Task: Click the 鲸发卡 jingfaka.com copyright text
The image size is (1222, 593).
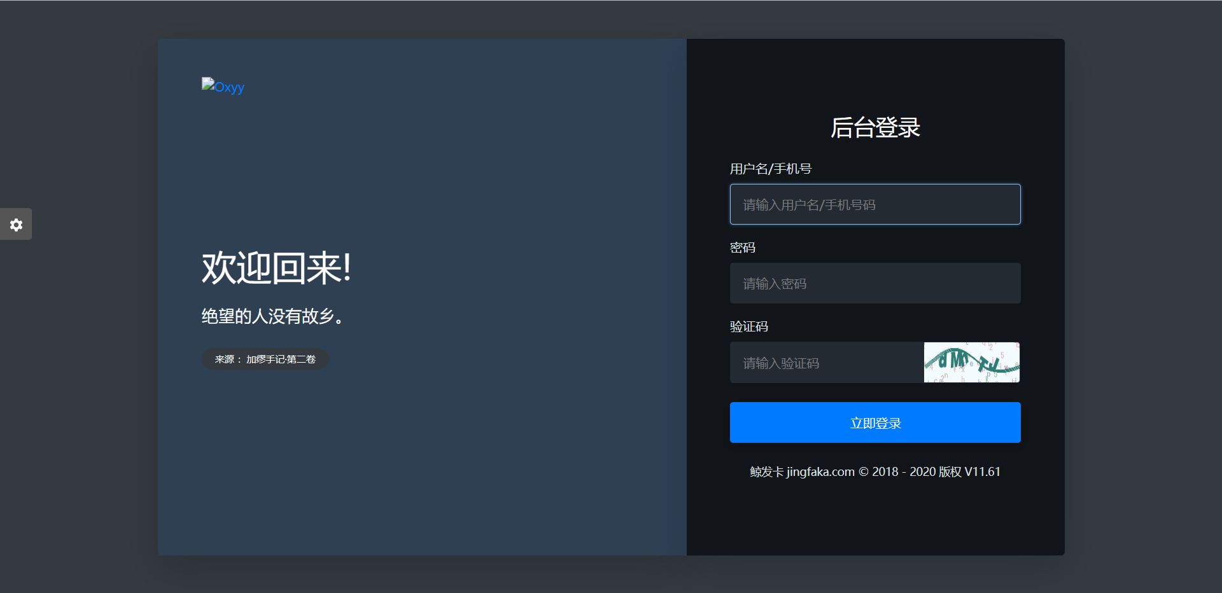Action: [875, 471]
